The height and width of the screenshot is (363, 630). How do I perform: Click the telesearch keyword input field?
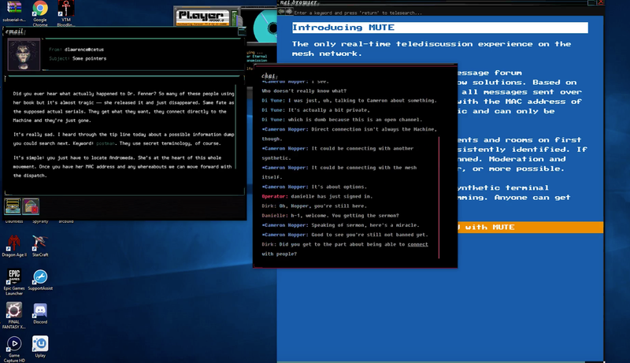446,13
